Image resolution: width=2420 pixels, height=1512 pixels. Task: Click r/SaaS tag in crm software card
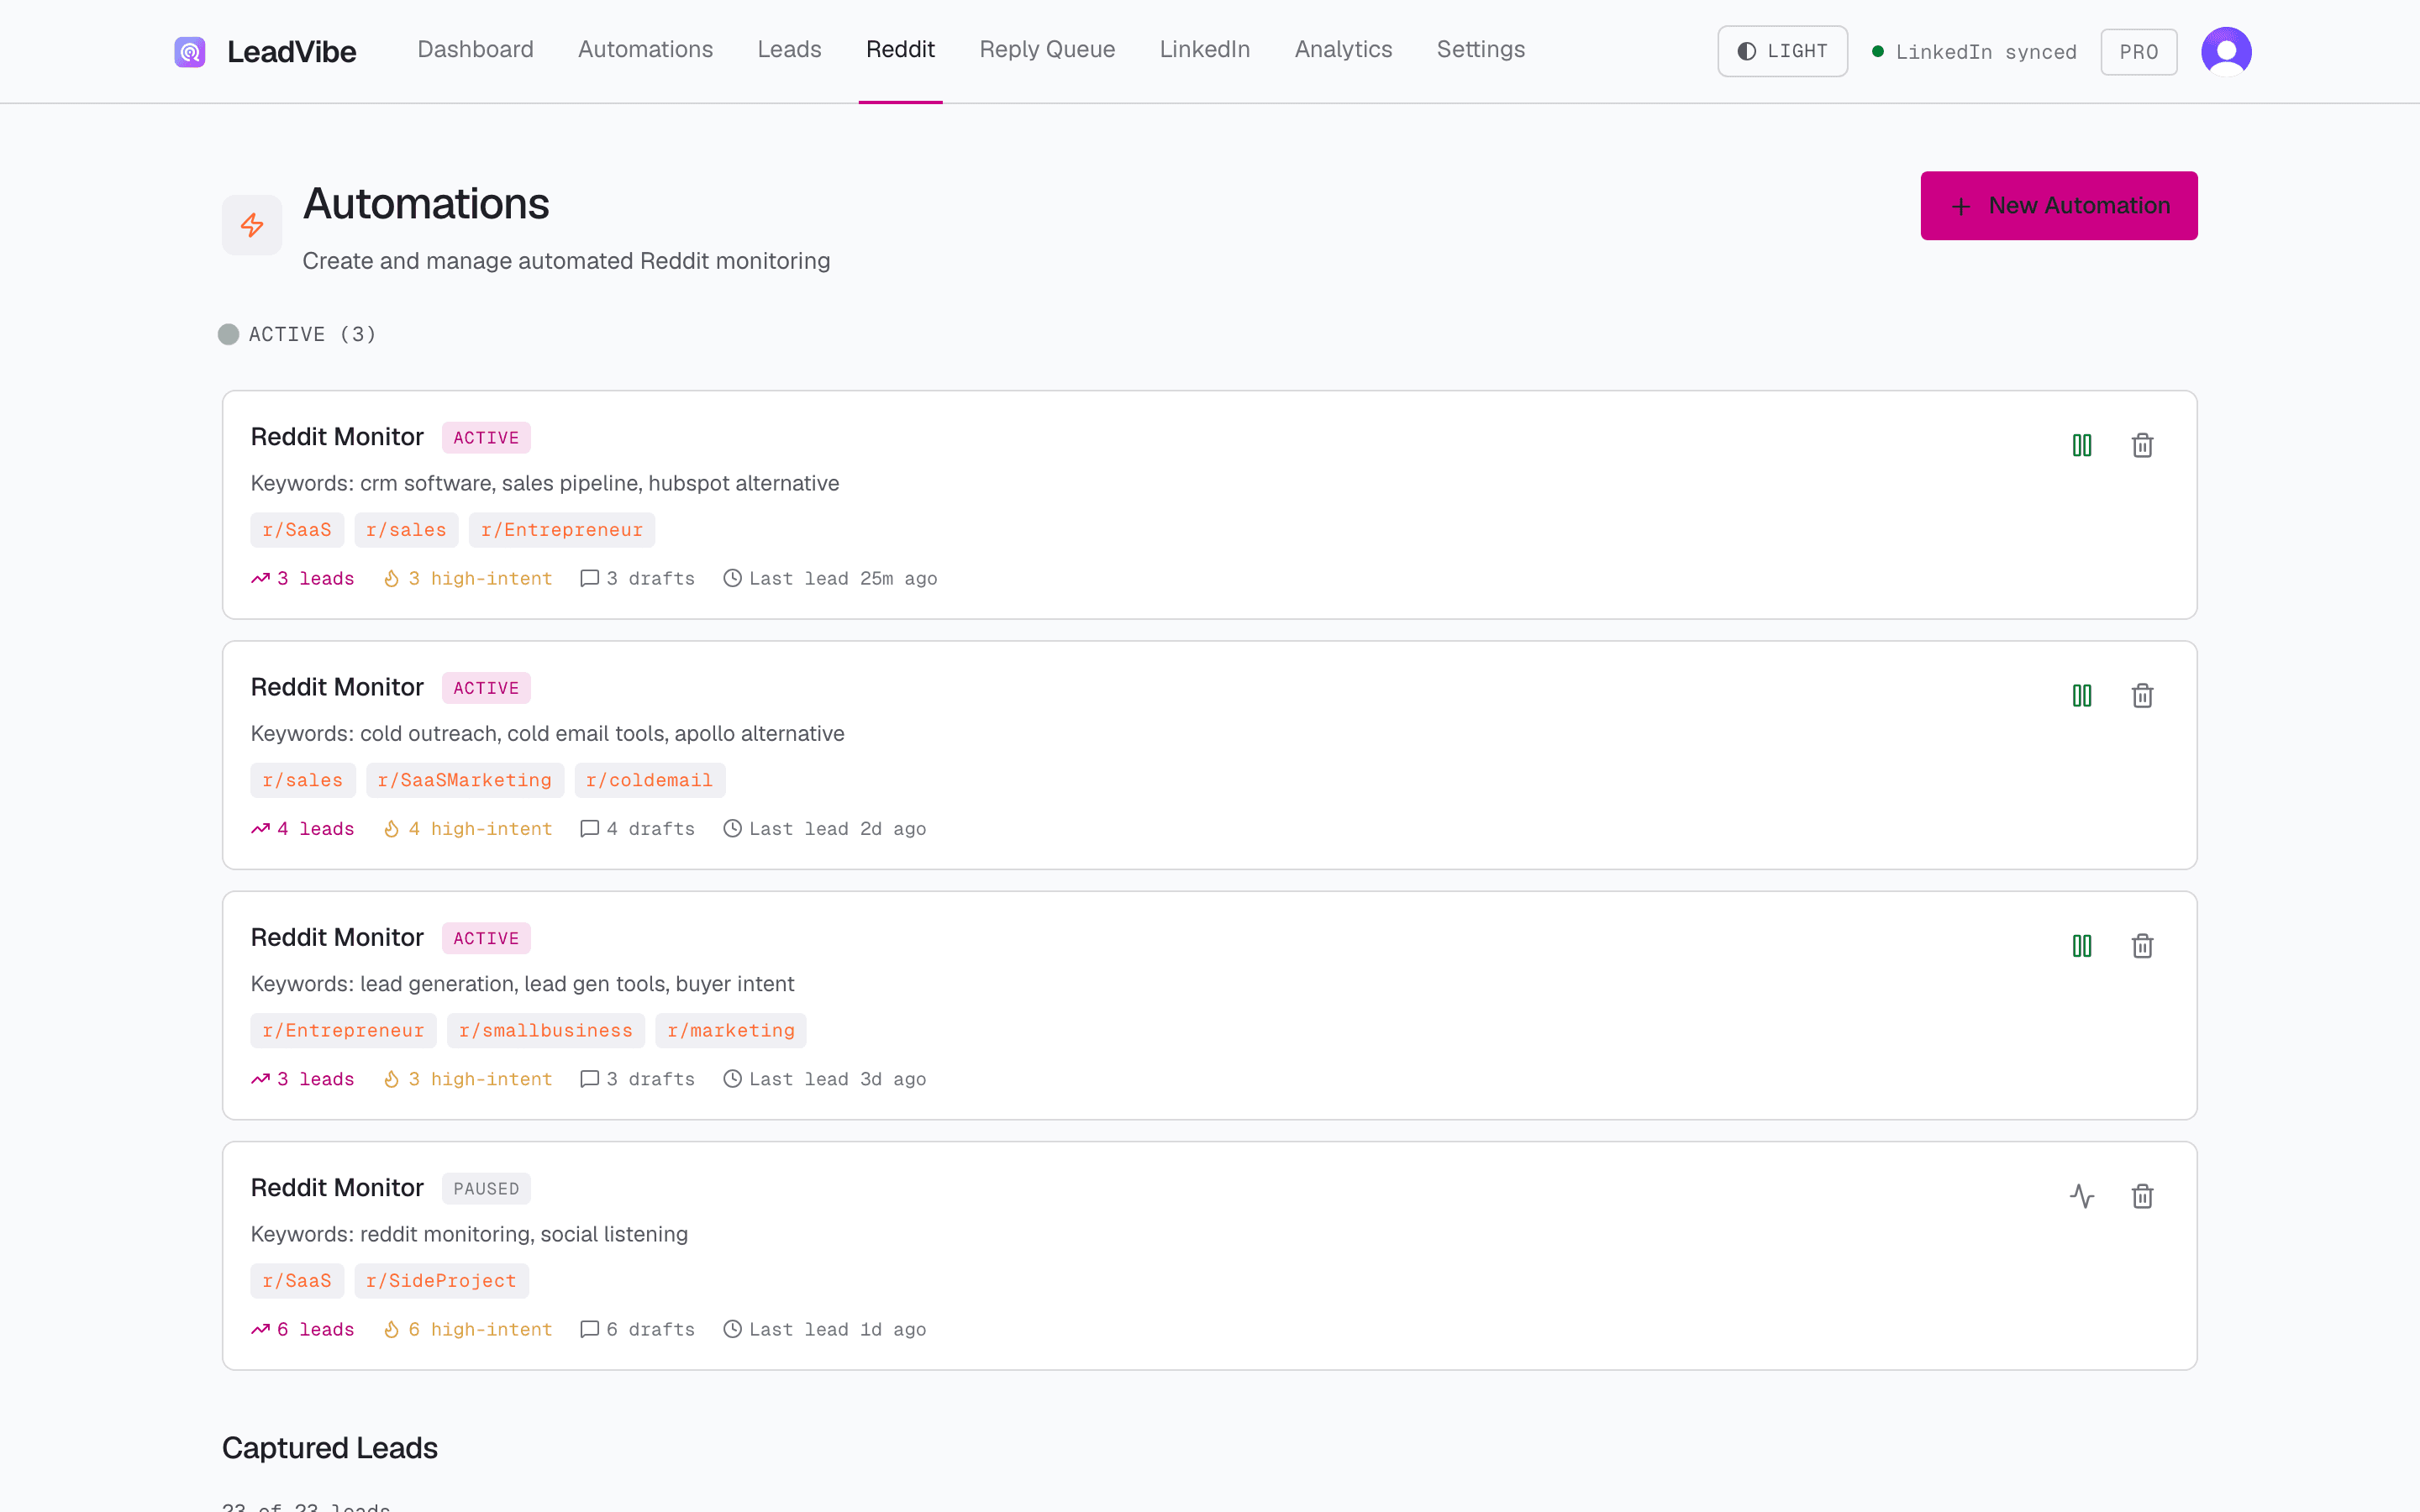[297, 530]
